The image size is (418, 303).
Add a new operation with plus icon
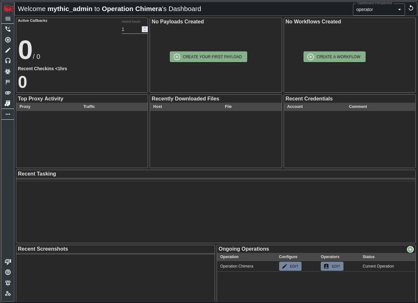point(410,249)
